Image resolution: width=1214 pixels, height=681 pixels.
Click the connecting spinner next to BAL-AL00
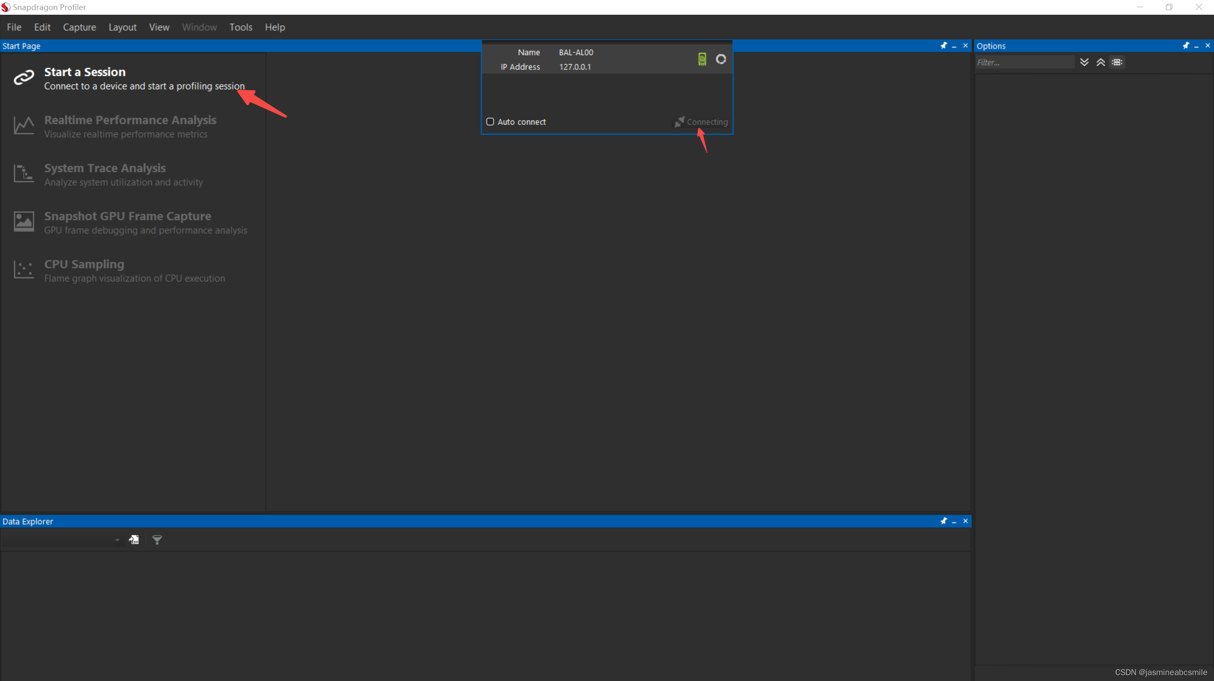point(721,59)
